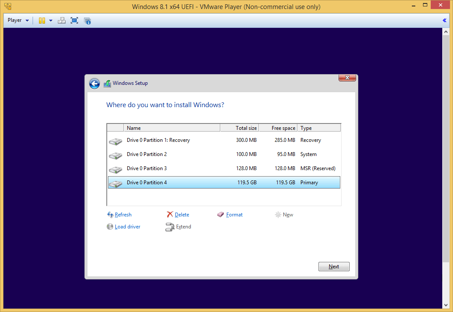Suspend the virtual machine
This screenshot has width=453, height=312.
pos(41,20)
